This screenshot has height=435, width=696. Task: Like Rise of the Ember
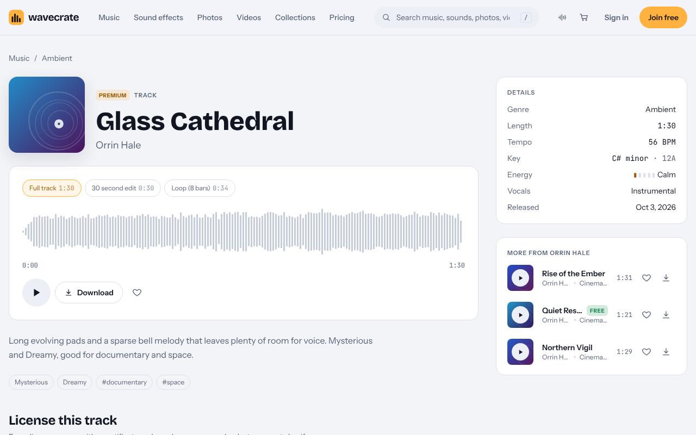pos(647,278)
